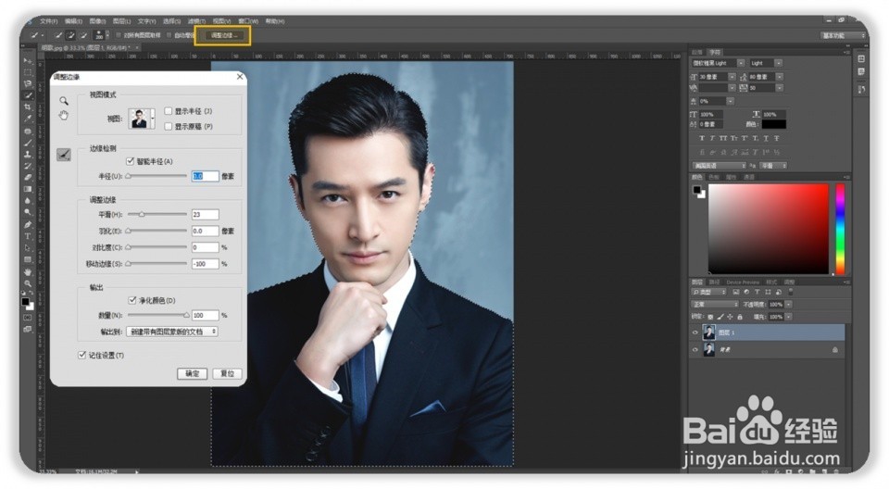This screenshot has height=489, width=889.
Task: Select the Horizontal Type tool
Action: click(x=27, y=236)
